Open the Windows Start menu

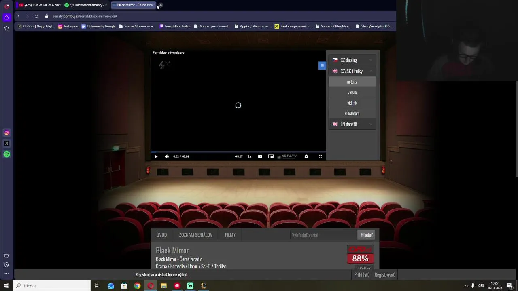(6, 286)
